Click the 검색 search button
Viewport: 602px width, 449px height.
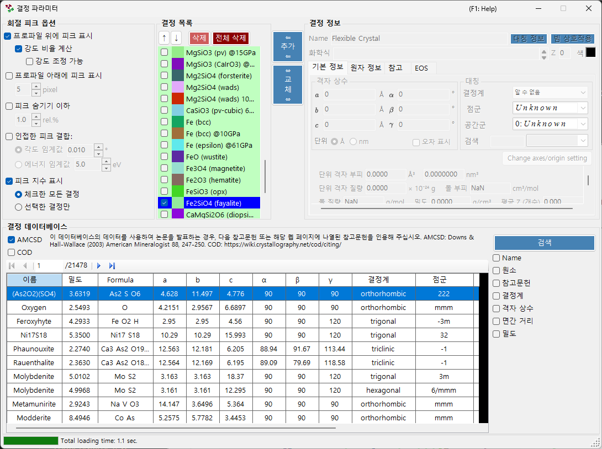[x=545, y=242]
